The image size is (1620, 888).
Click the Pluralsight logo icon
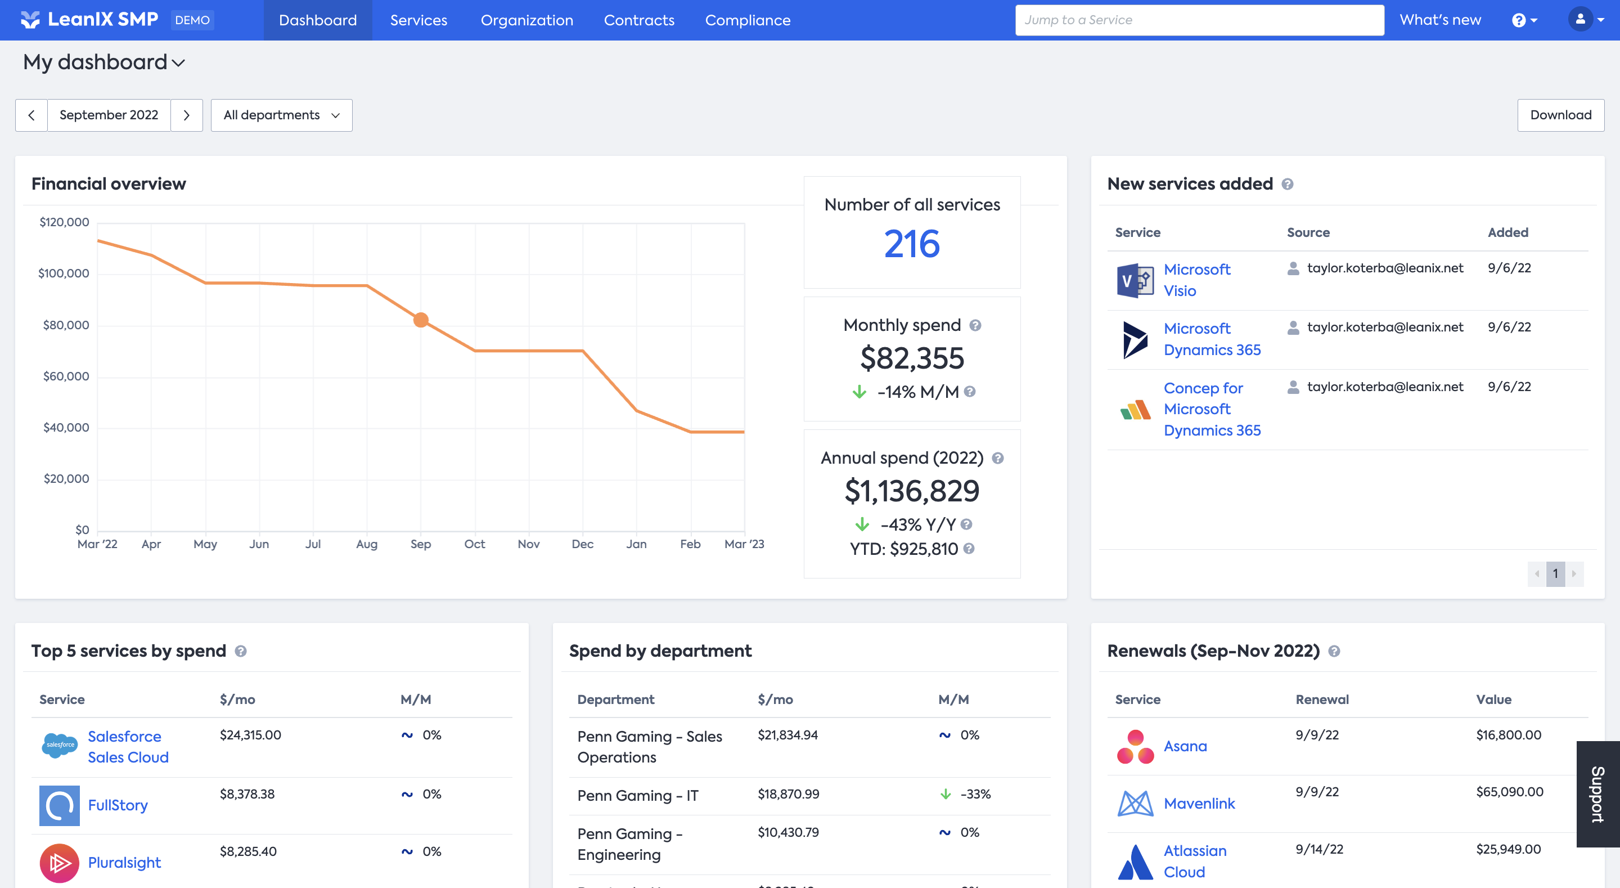tap(59, 862)
